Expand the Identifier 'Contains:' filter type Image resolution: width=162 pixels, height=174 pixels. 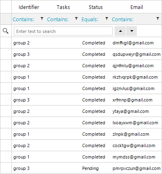(23, 19)
